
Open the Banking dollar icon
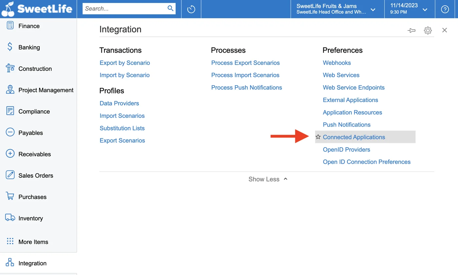[10, 47]
